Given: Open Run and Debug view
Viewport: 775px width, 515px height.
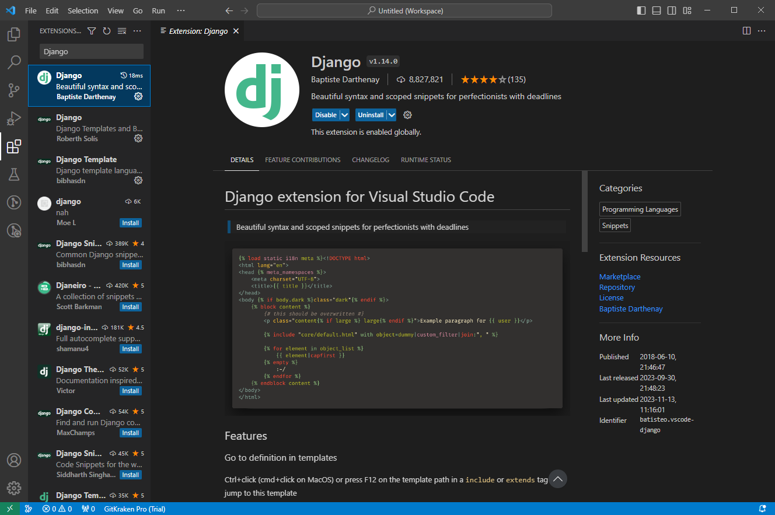Looking at the screenshot, I should [14, 118].
